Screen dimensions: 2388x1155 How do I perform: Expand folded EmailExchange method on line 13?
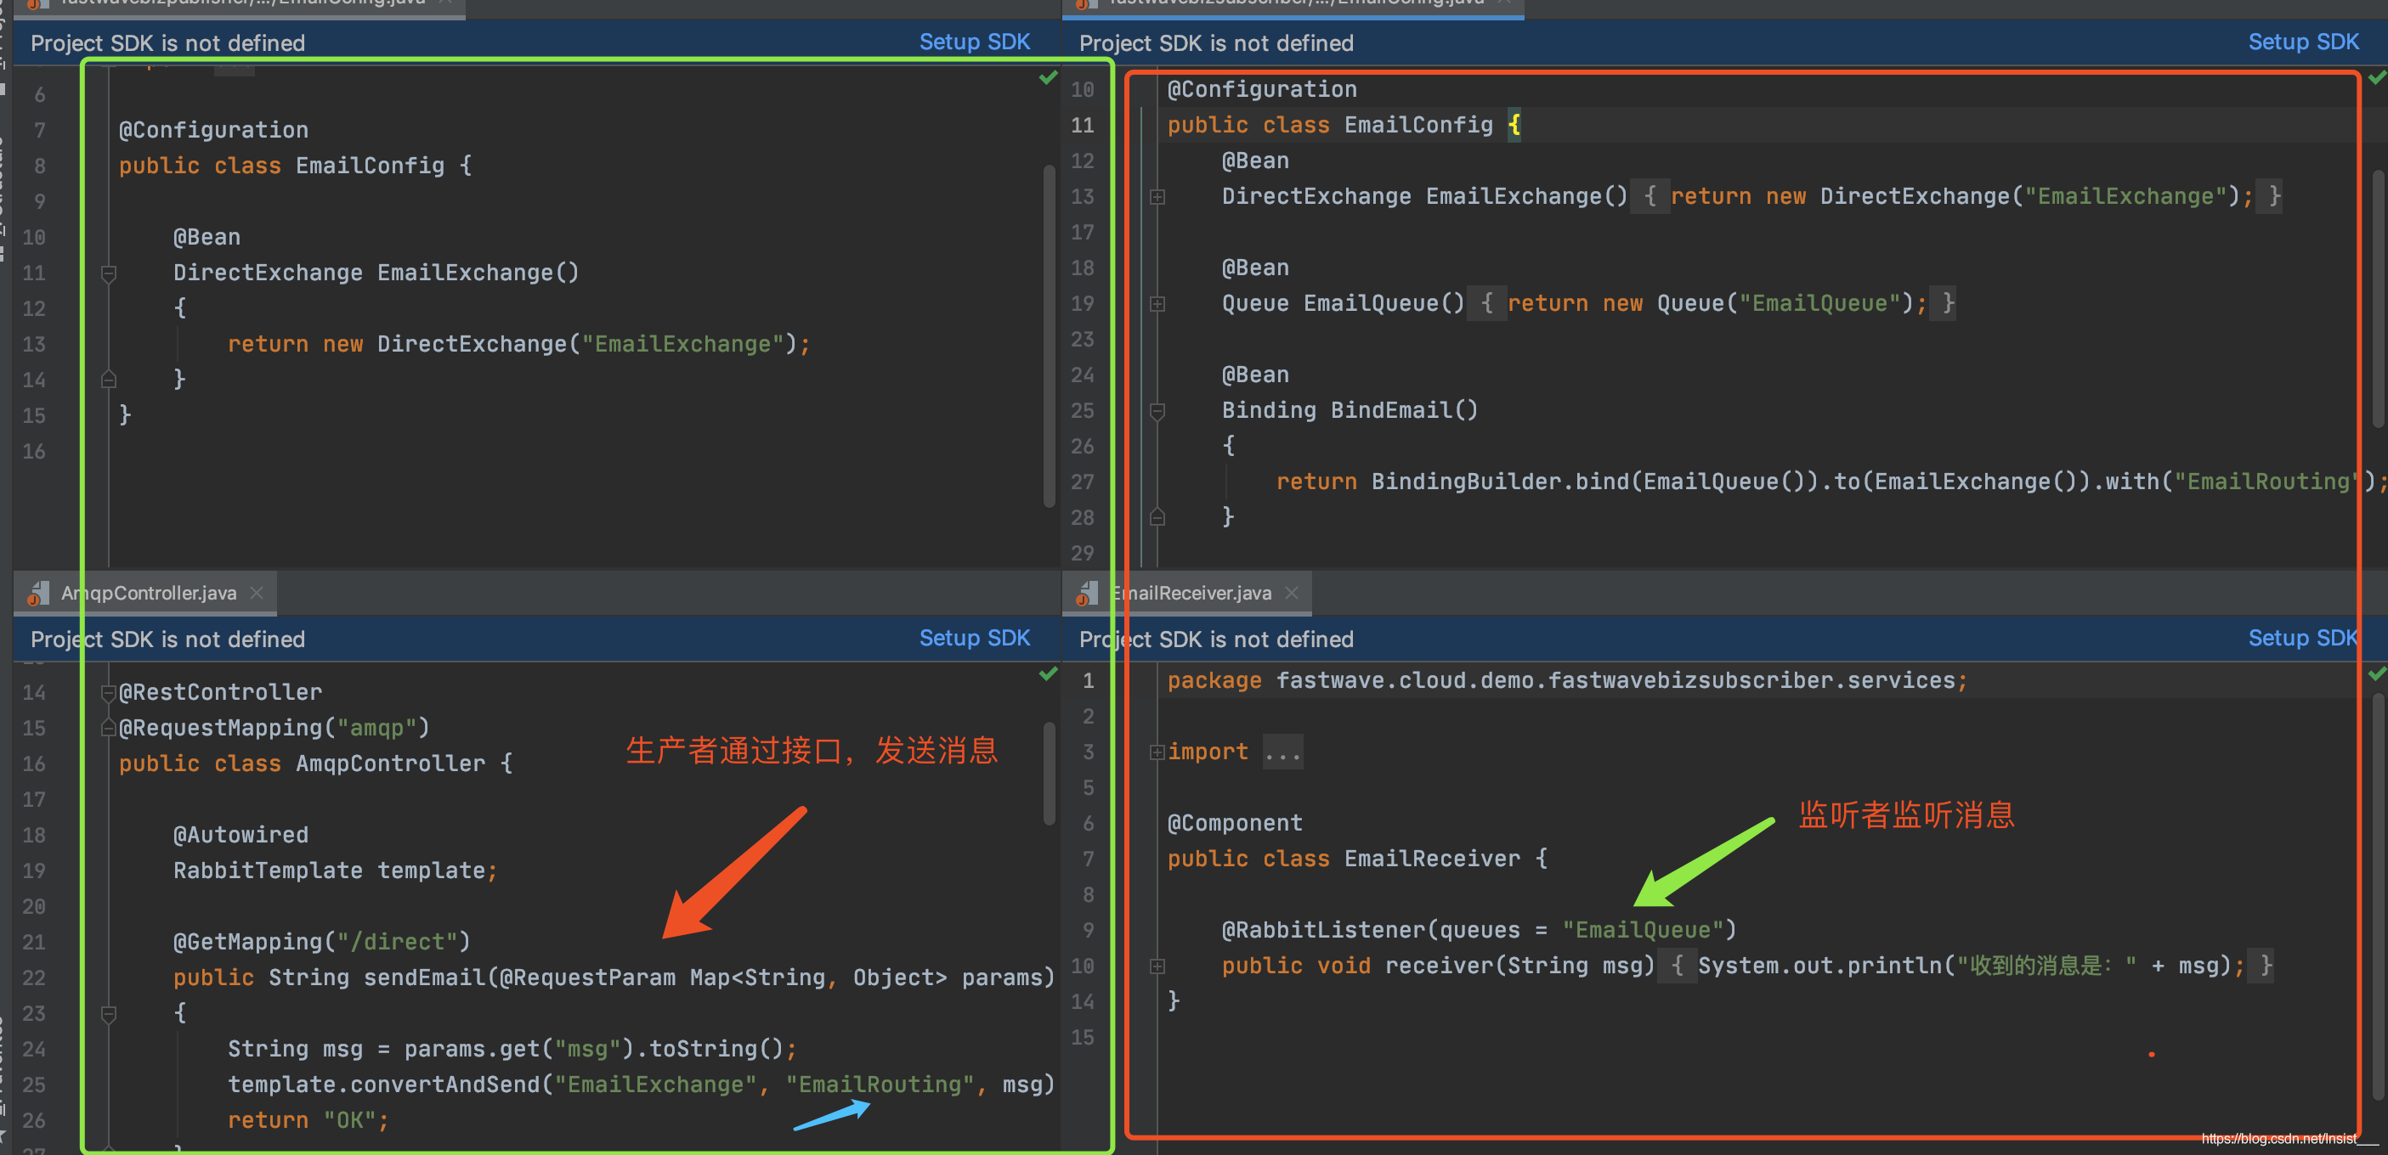(1157, 196)
